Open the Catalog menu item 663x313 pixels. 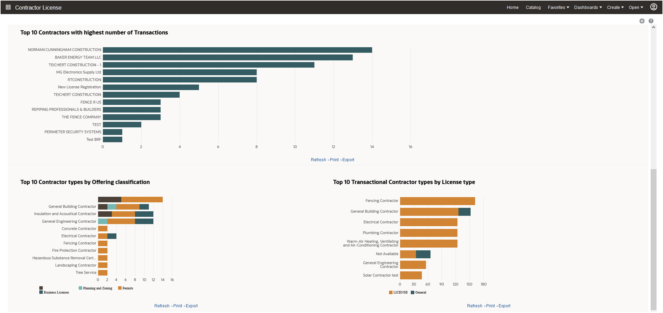[533, 7]
